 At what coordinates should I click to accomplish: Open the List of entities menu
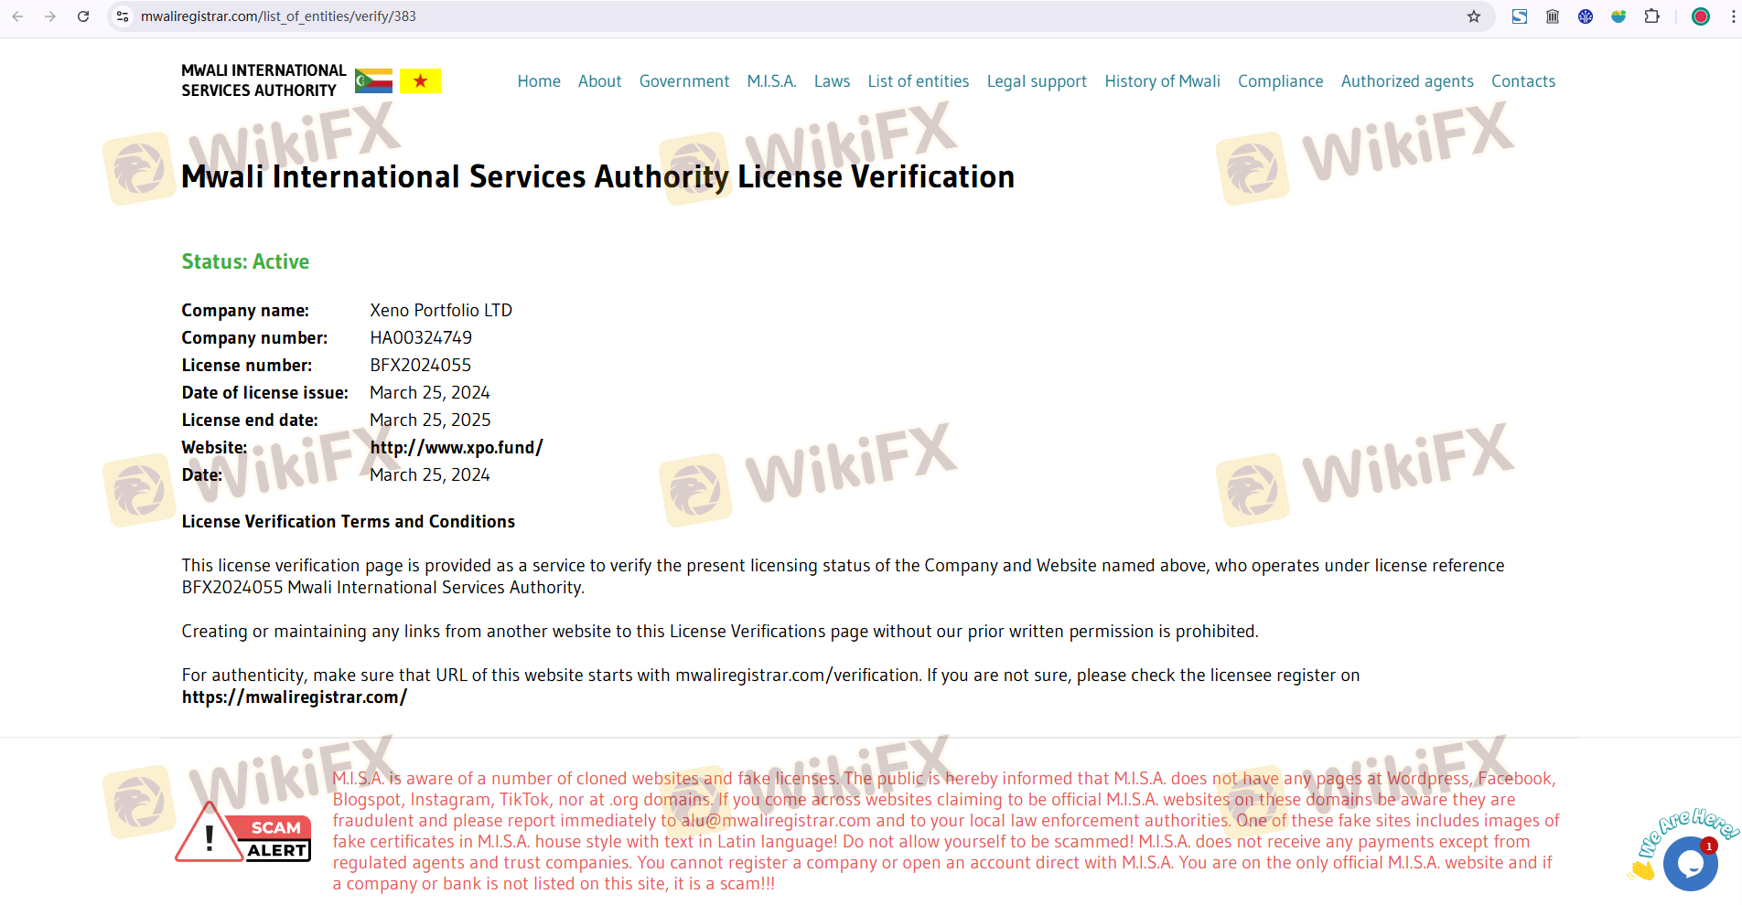click(x=918, y=81)
